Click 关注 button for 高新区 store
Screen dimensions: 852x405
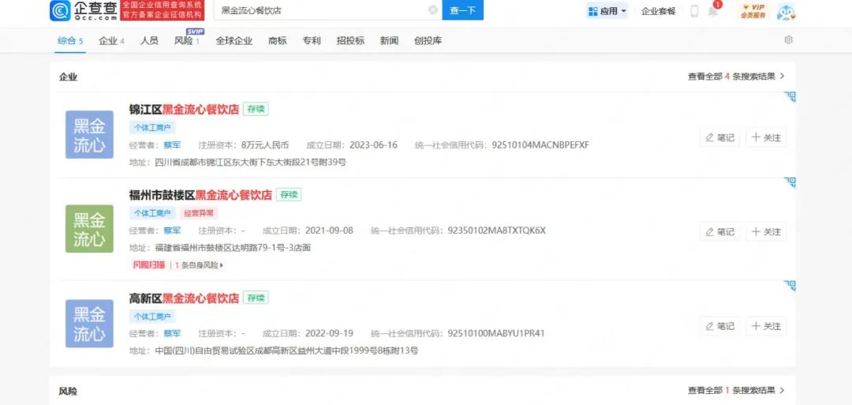tap(766, 326)
